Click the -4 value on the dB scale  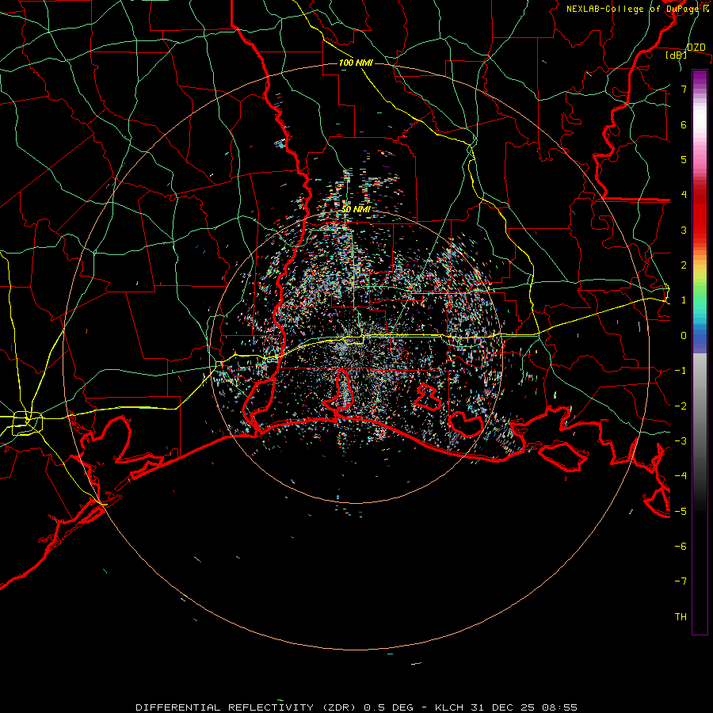(x=681, y=476)
